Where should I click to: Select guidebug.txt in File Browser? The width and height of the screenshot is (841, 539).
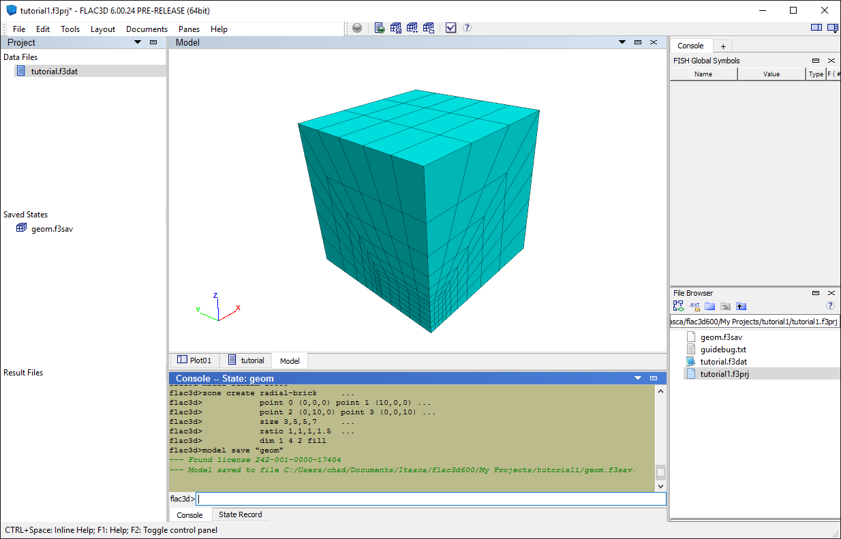click(723, 349)
